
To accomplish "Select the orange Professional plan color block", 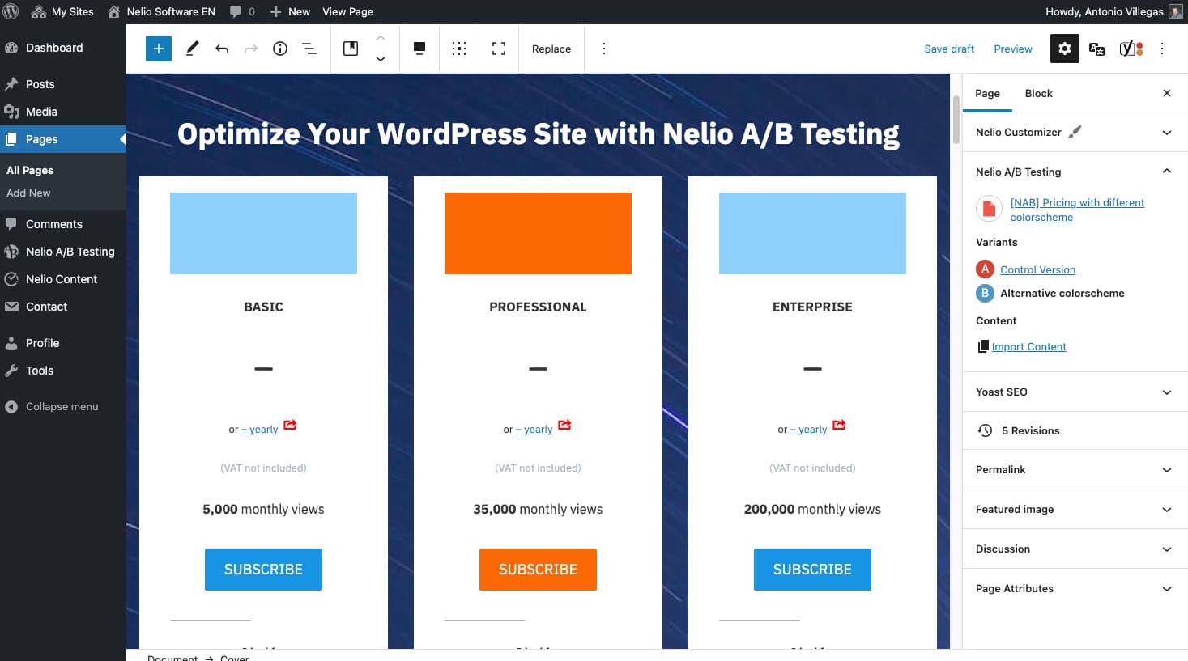I will click(538, 233).
